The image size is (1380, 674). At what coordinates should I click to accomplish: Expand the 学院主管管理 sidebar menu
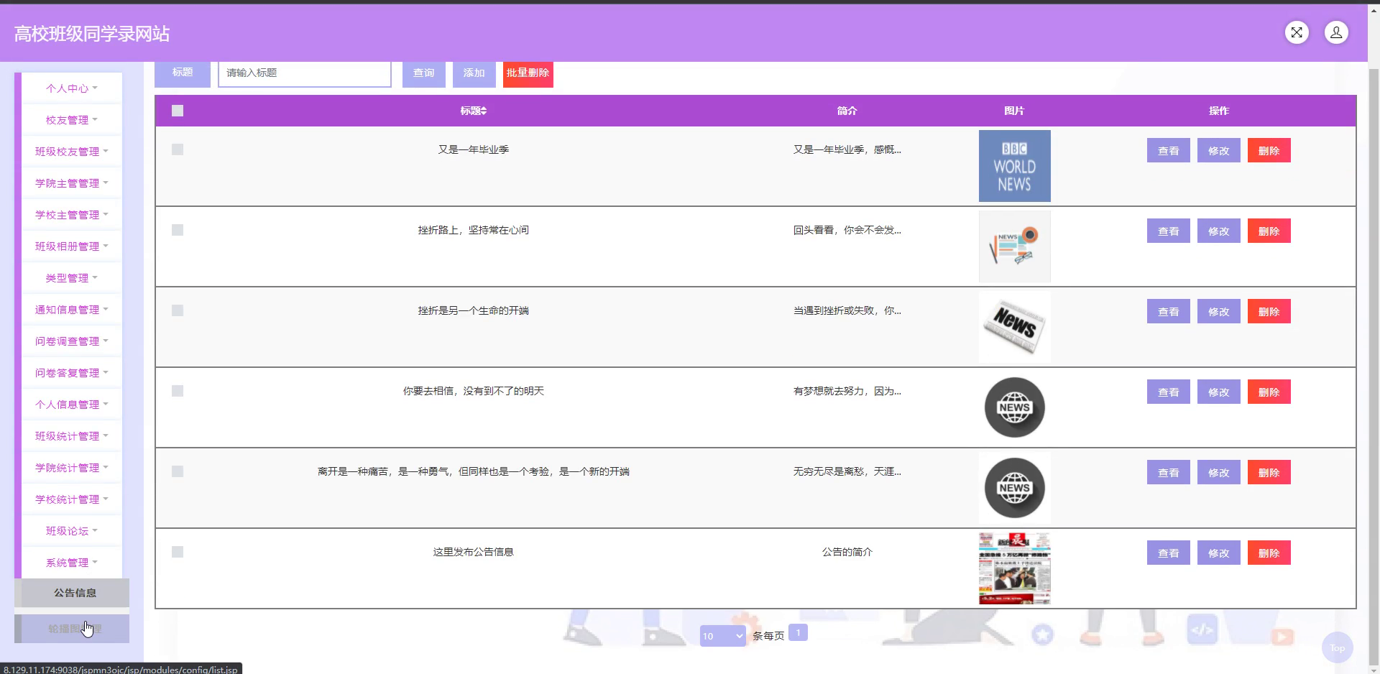(x=72, y=183)
